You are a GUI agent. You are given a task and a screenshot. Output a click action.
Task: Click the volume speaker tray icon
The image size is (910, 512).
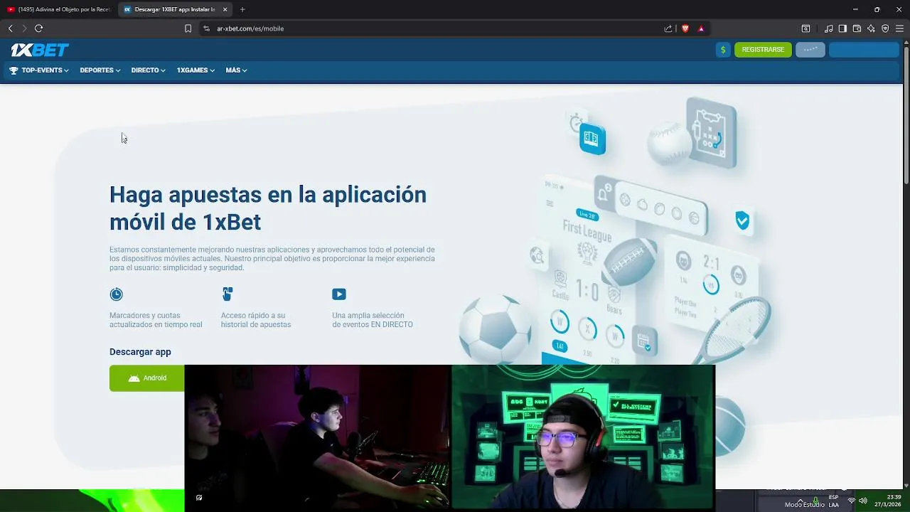point(863,501)
